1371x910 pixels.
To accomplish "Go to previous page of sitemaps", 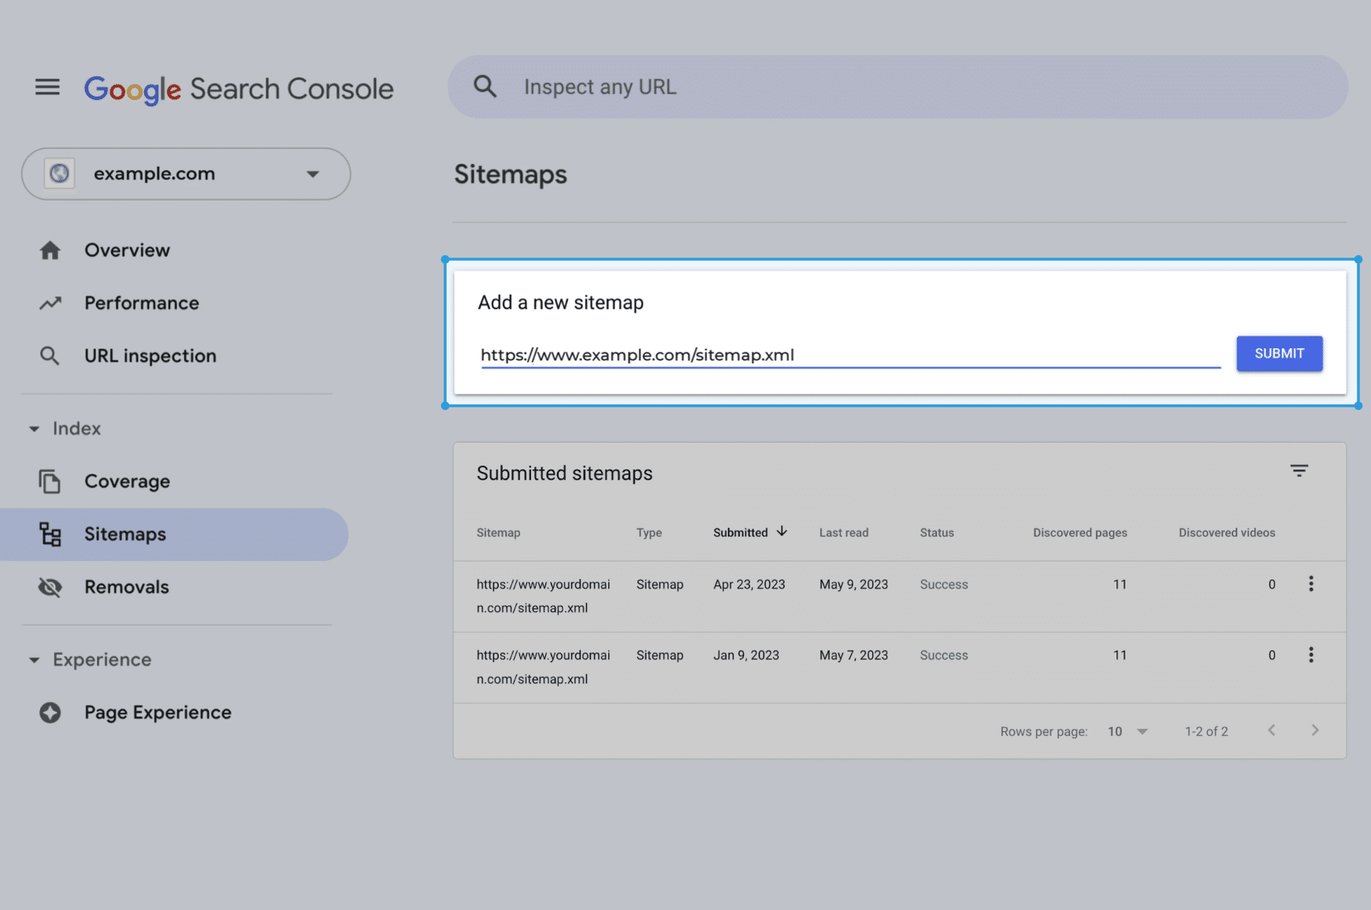I will point(1271,730).
